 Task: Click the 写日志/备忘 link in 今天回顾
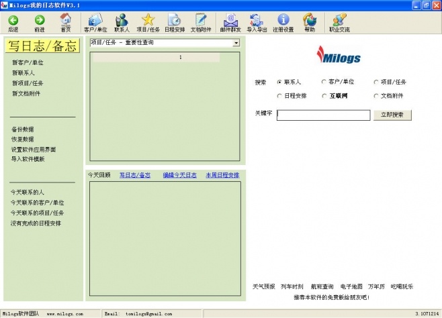134,175
